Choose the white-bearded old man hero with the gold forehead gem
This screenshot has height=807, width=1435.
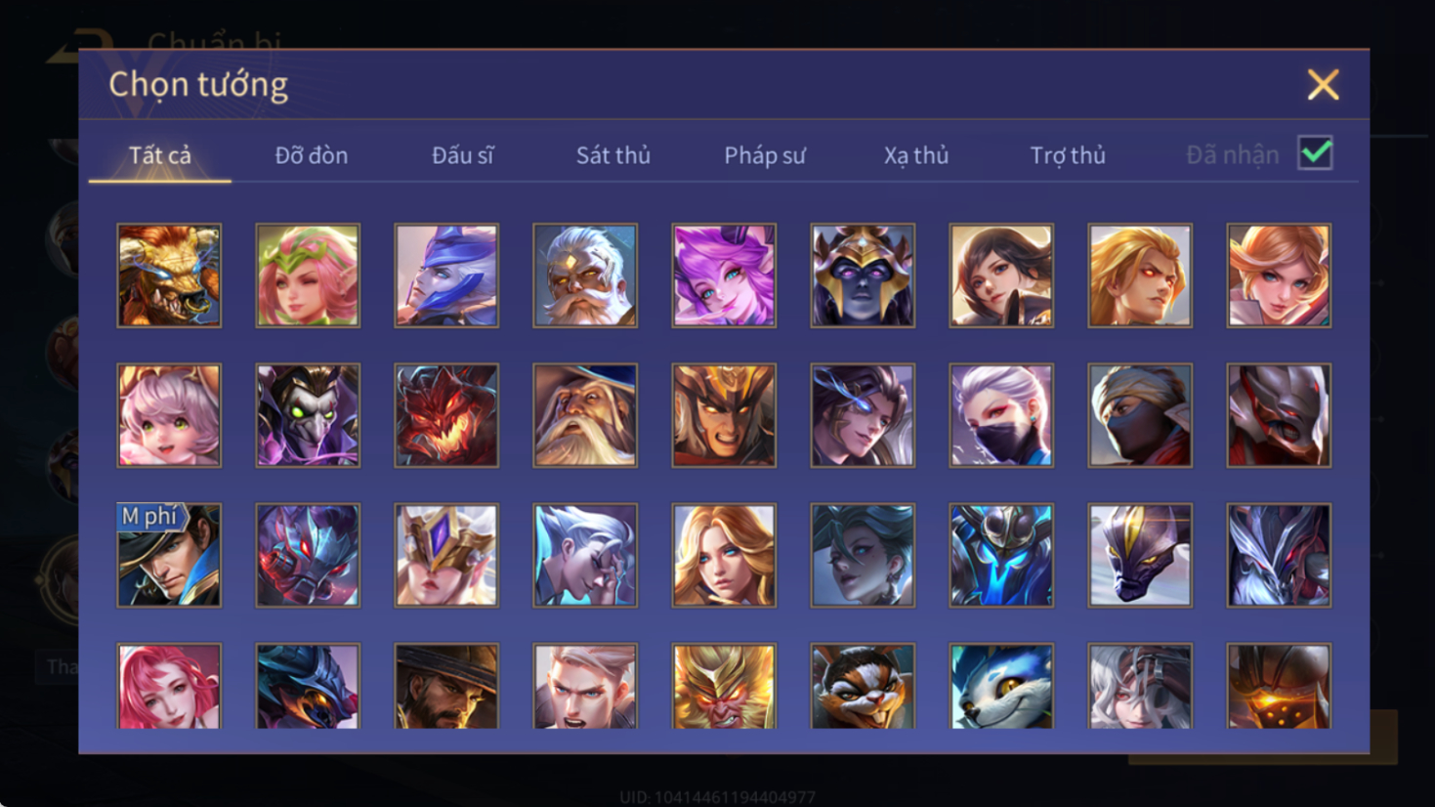[585, 276]
